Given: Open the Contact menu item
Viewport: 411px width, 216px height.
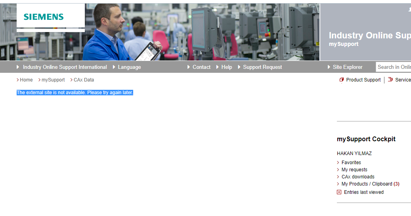Looking at the screenshot, I should point(201,67).
